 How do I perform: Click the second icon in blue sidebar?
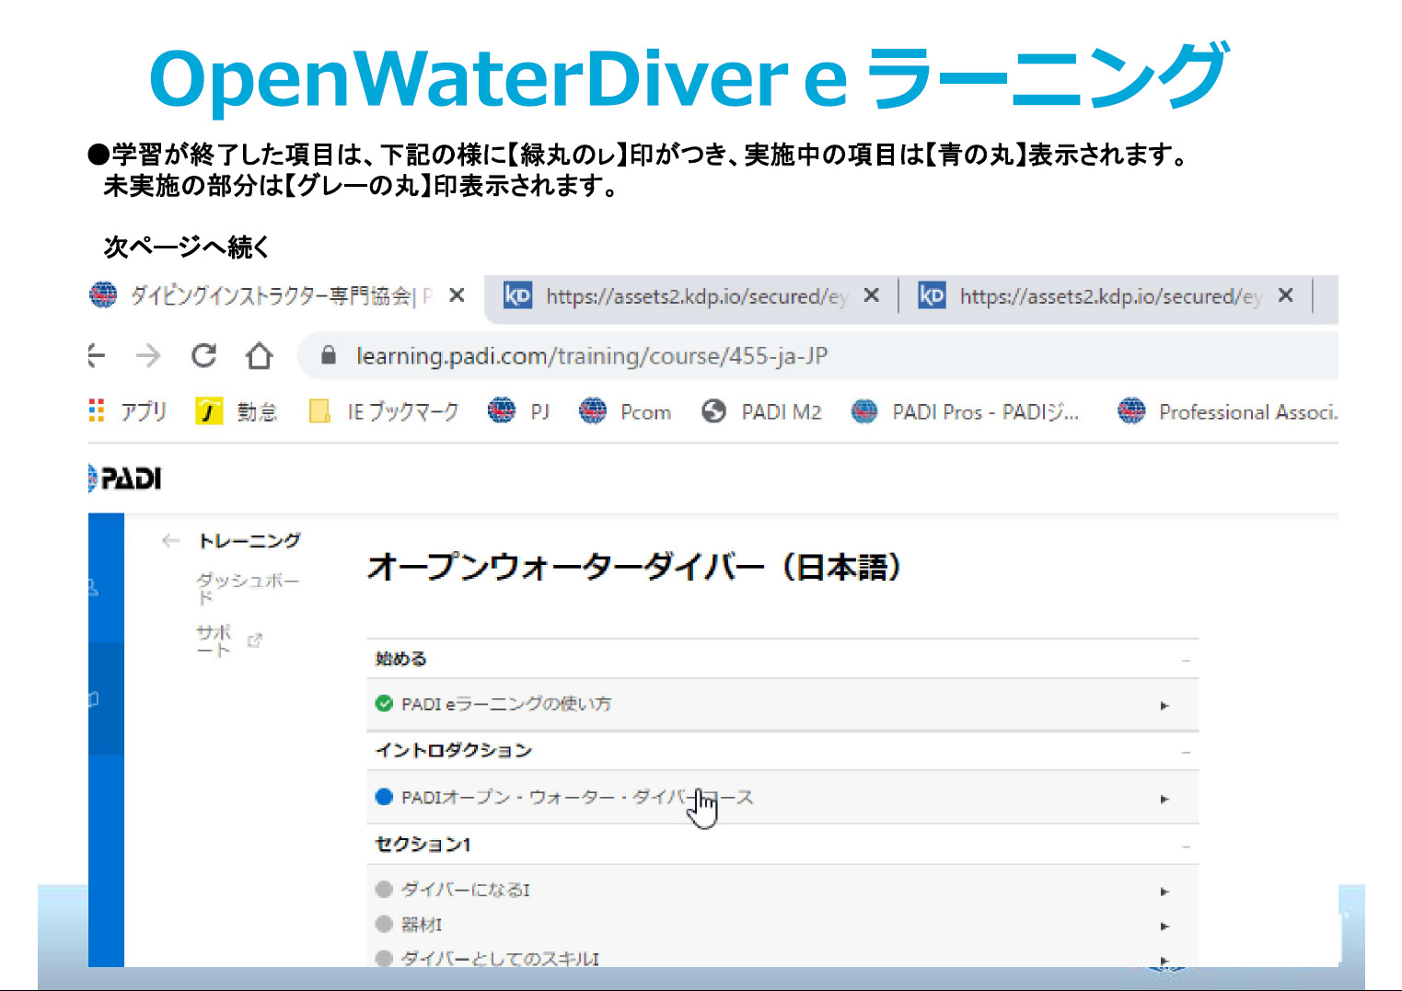click(94, 699)
